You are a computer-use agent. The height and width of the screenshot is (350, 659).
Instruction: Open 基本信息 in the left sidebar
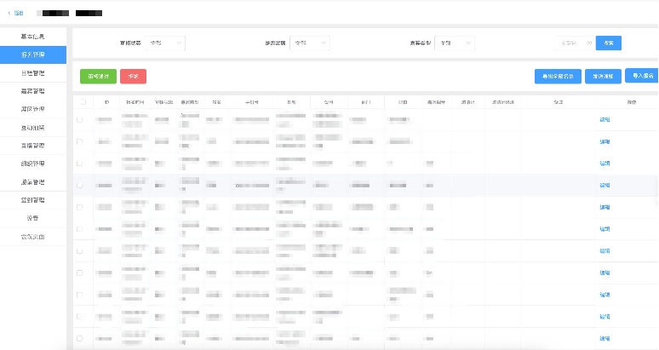tap(33, 36)
